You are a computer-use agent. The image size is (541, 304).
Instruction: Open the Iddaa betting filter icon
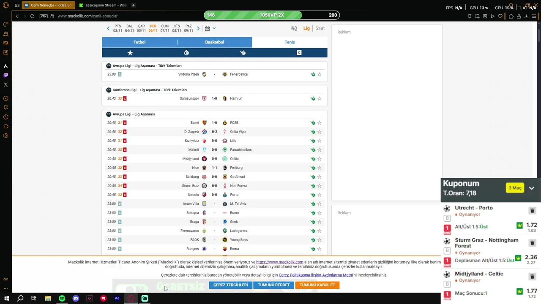click(x=243, y=53)
